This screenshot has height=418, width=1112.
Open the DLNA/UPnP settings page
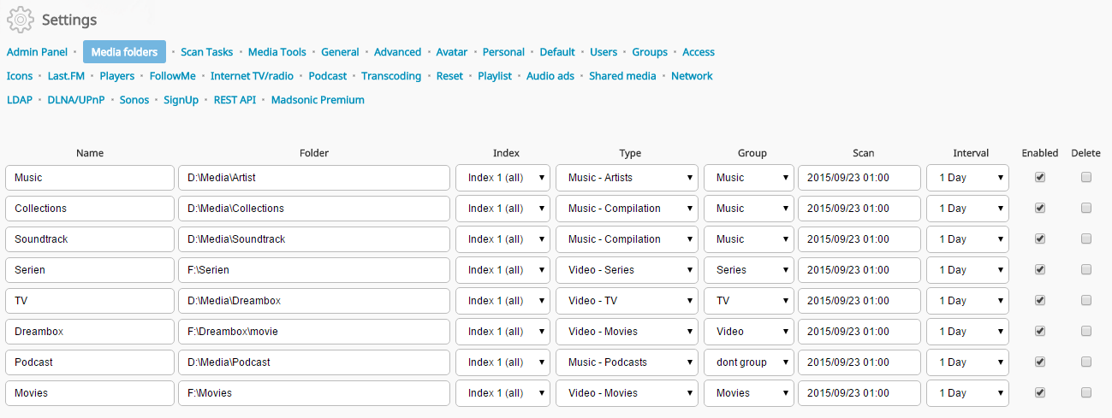[76, 100]
